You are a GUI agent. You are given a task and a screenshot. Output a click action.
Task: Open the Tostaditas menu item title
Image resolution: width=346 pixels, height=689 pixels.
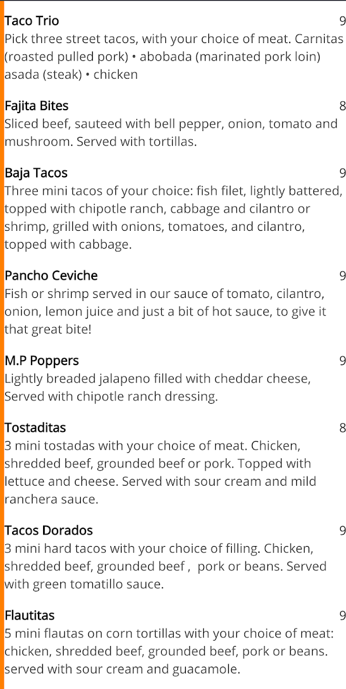point(35,428)
